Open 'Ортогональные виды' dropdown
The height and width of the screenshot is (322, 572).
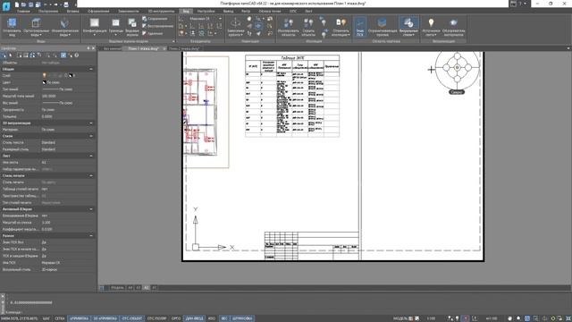(x=36, y=27)
